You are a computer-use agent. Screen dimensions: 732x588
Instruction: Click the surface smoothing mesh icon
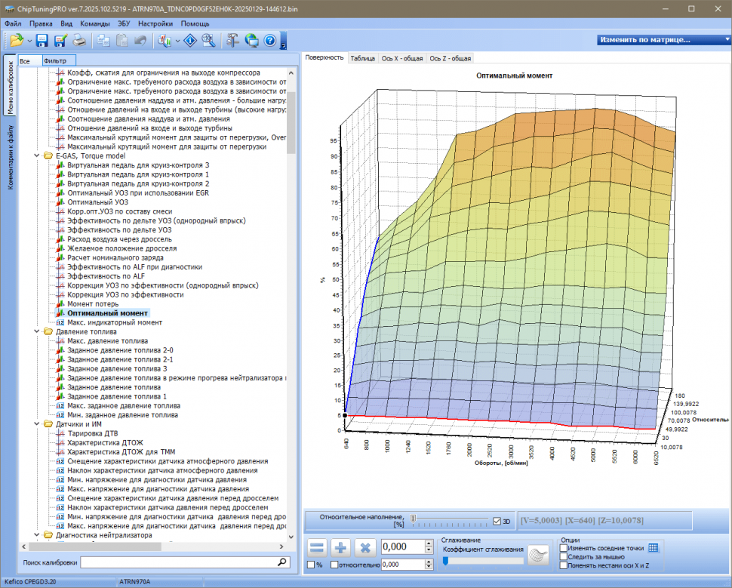coord(537,555)
